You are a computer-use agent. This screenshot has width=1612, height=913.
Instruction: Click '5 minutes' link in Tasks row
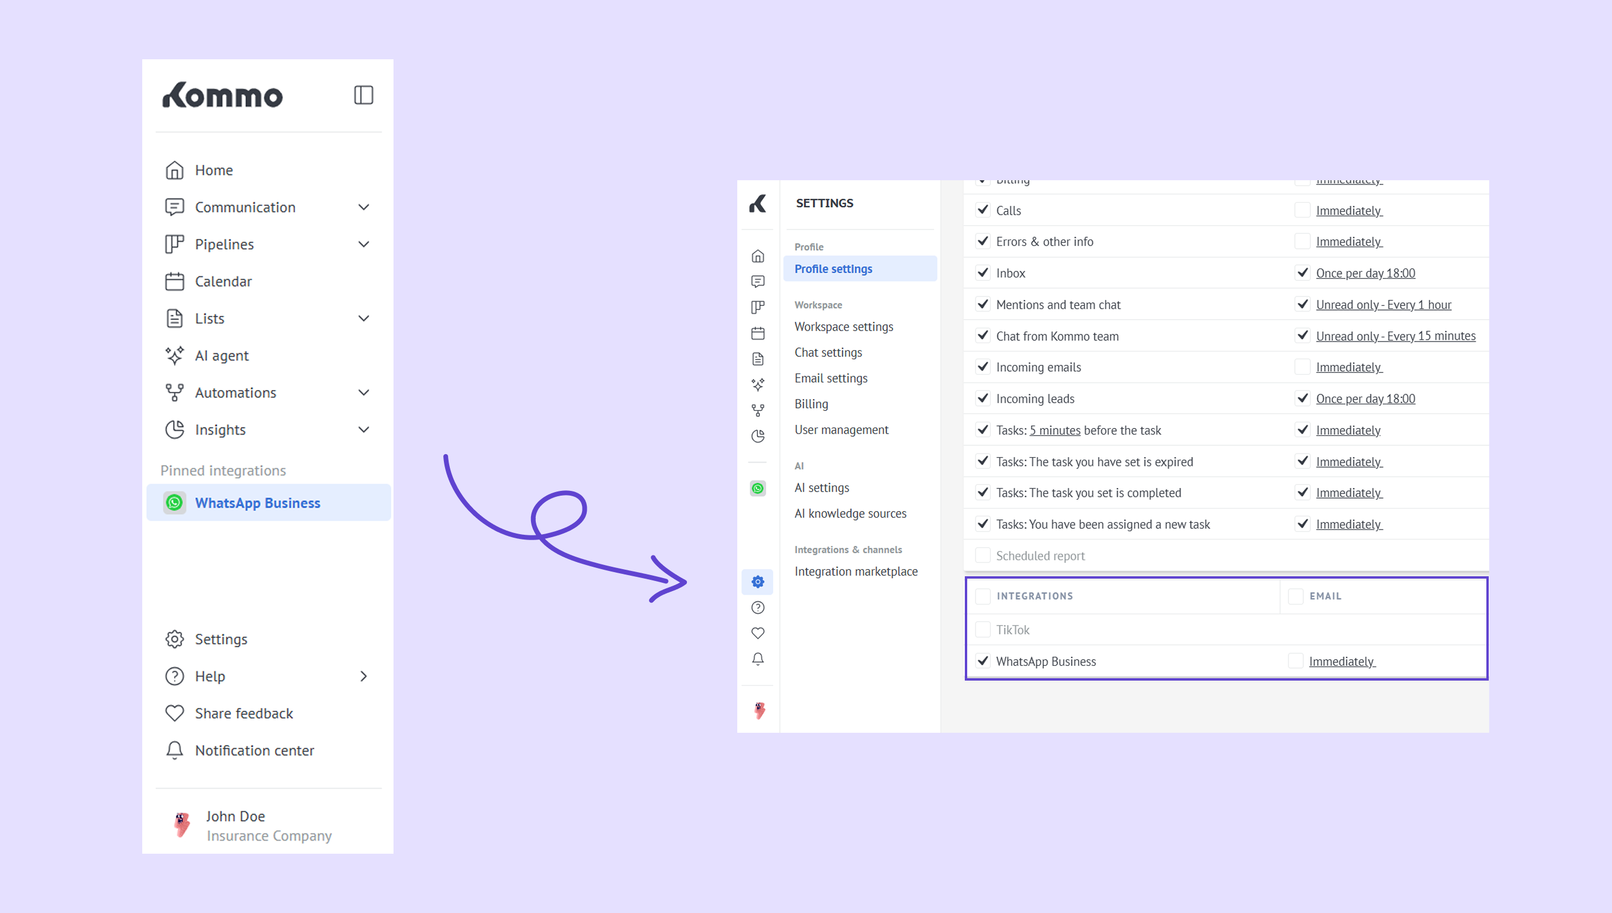click(x=1055, y=430)
